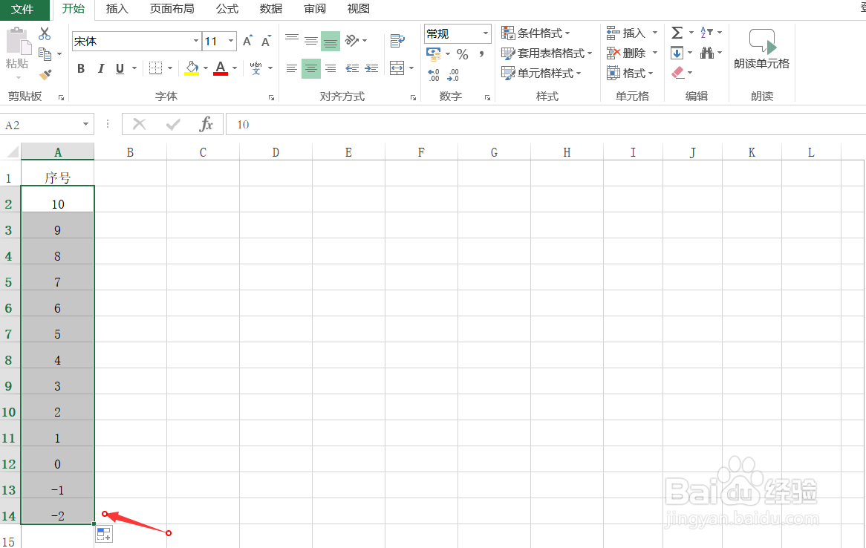The height and width of the screenshot is (548, 866).
Task: Open the font size 11 dropdown
Action: [x=231, y=41]
